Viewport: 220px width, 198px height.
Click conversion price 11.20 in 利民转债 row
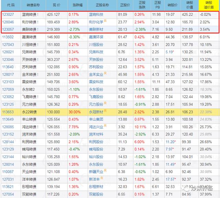click(x=170, y=142)
